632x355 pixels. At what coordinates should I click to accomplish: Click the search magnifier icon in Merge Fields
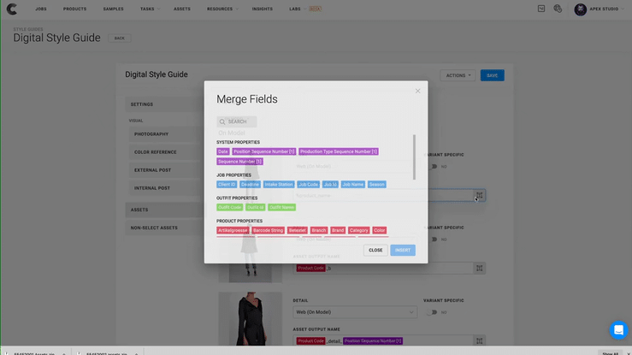coord(222,121)
